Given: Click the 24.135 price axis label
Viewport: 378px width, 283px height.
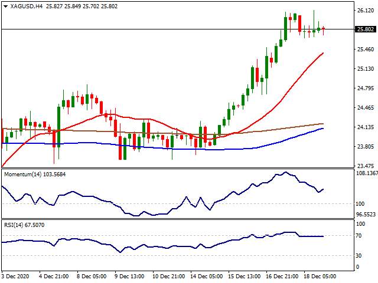Looking at the screenshot, I should point(366,127).
